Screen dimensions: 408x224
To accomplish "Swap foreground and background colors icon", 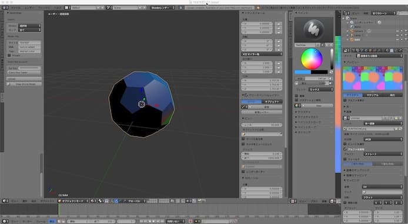I will click(x=331, y=72).
